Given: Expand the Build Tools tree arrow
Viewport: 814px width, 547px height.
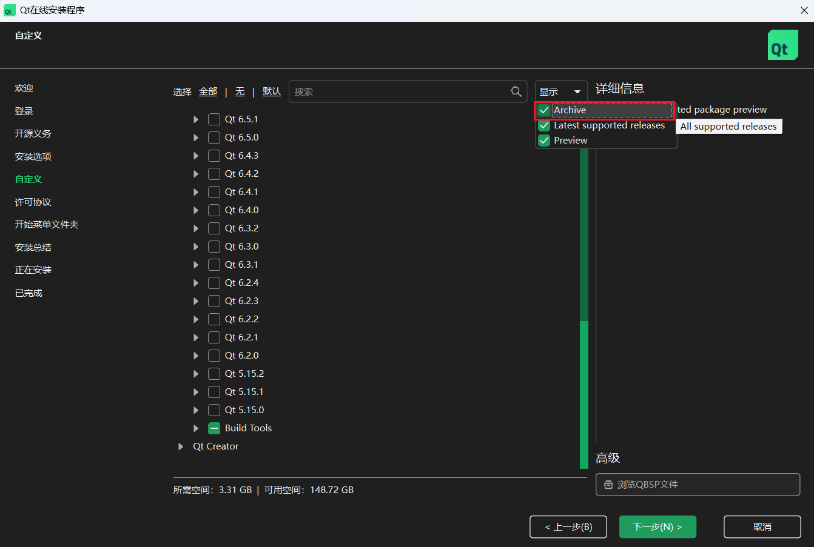Looking at the screenshot, I should [196, 428].
